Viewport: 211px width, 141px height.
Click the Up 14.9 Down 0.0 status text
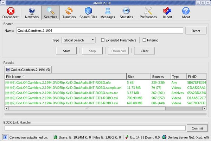pos(145,137)
